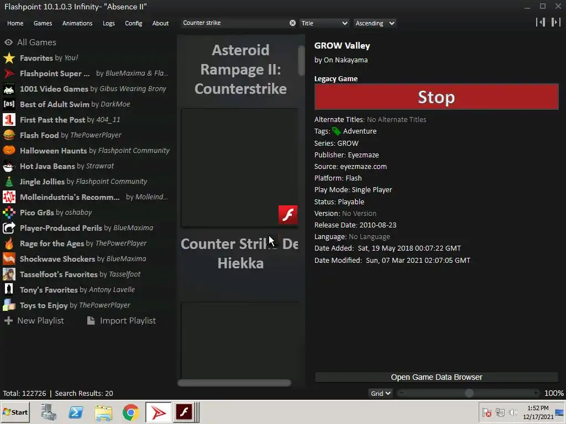Click the Halloween Haunts pumpkin icon
This screenshot has height=424, width=566.
(x=9, y=150)
